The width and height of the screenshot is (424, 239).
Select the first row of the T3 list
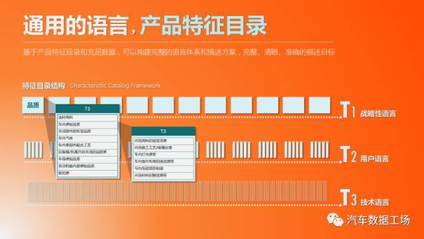pyautogui.click(x=164, y=141)
